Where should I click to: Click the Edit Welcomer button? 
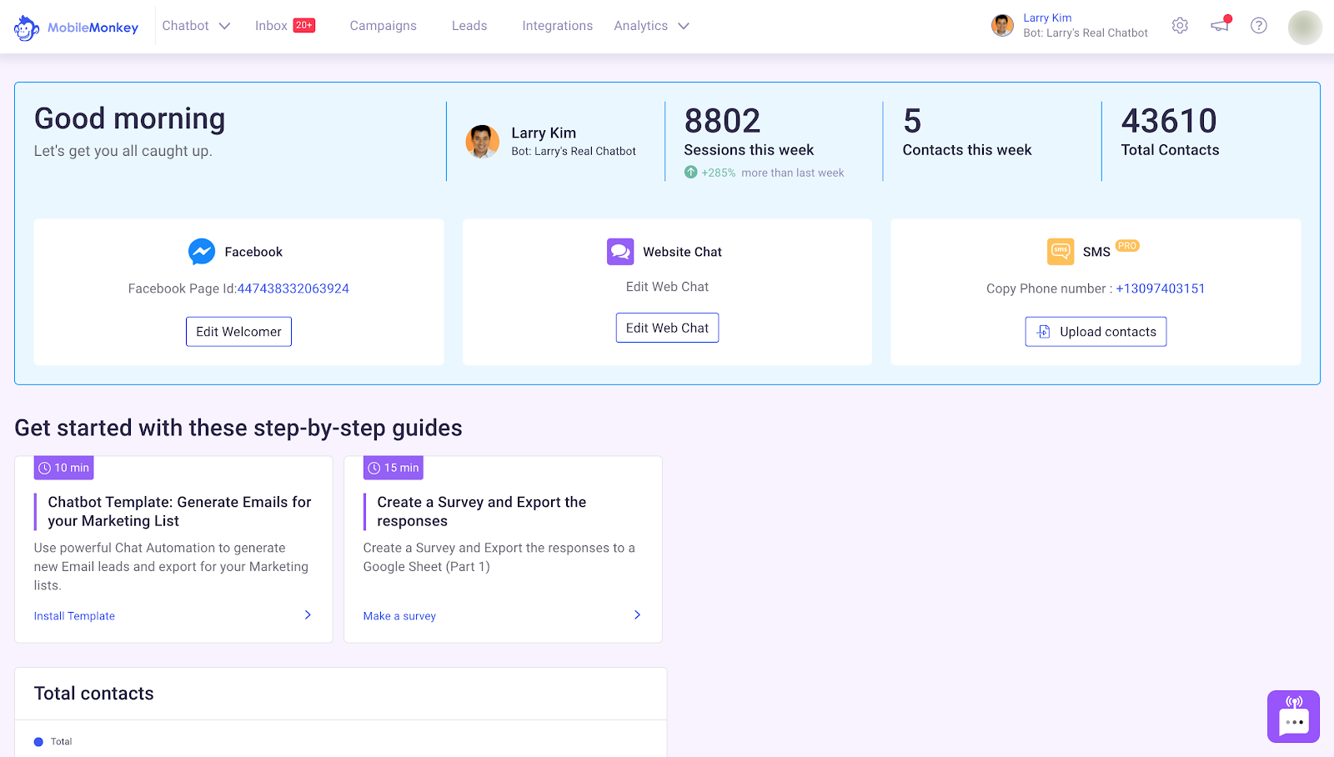pyautogui.click(x=238, y=332)
